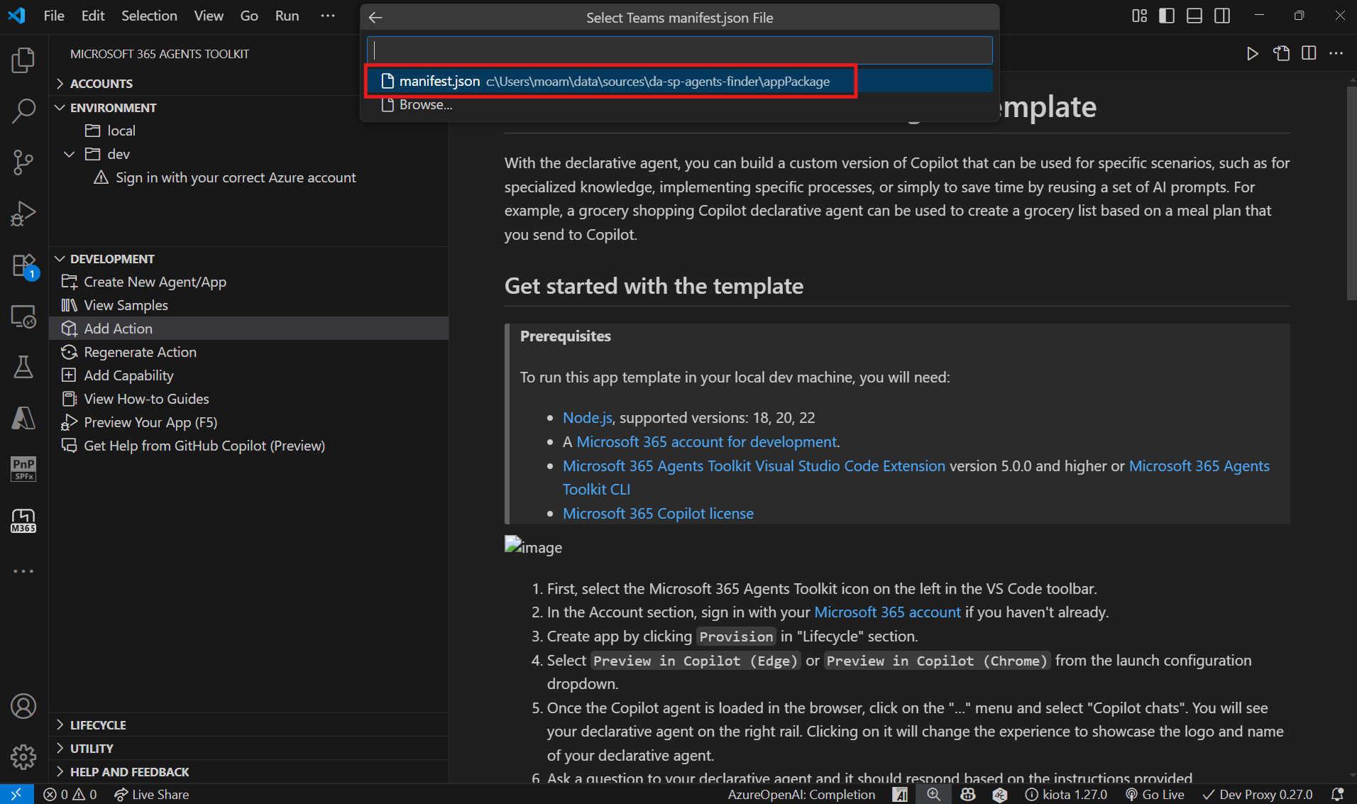Open Microsoft 365 Agents Toolkit M365 icon
This screenshot has width=1357, height=804.
[23, 520]
